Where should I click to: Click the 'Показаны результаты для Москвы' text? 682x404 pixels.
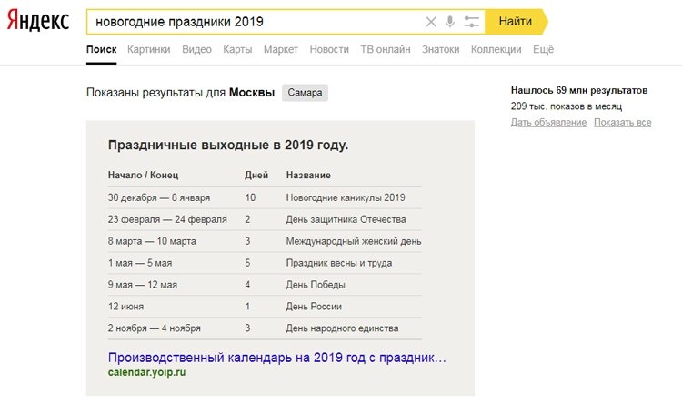(181, 93)
